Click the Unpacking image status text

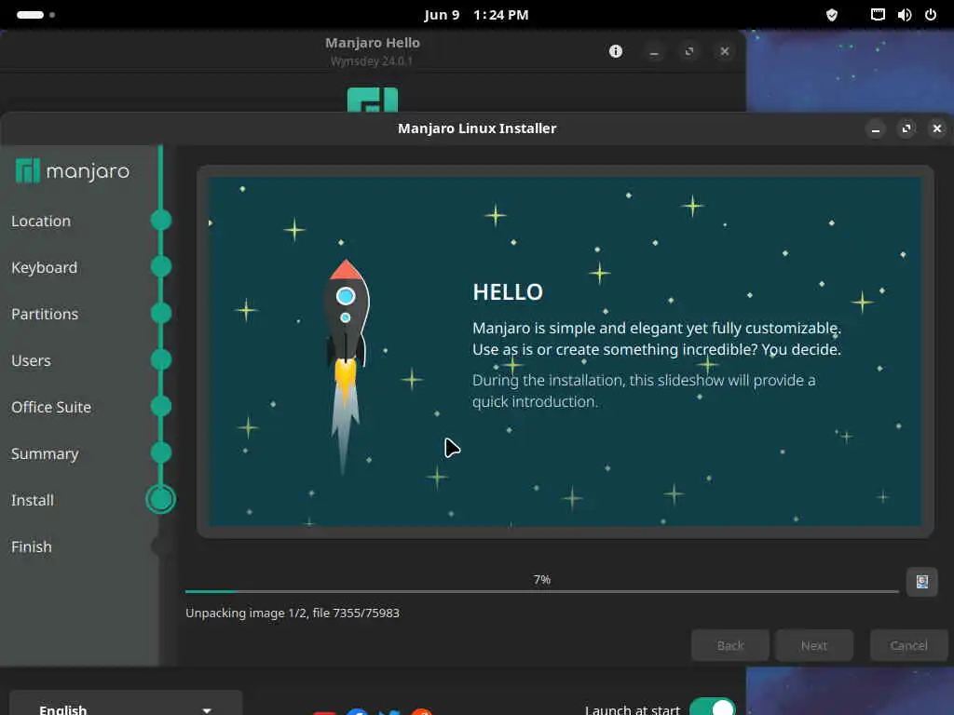pyautogui.click(x=293, y=613)
